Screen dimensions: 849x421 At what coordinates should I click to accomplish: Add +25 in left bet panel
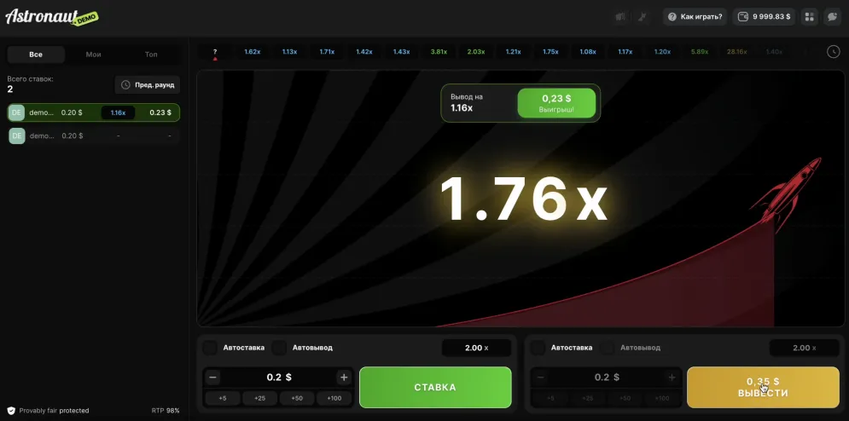(x=260, y=398)
